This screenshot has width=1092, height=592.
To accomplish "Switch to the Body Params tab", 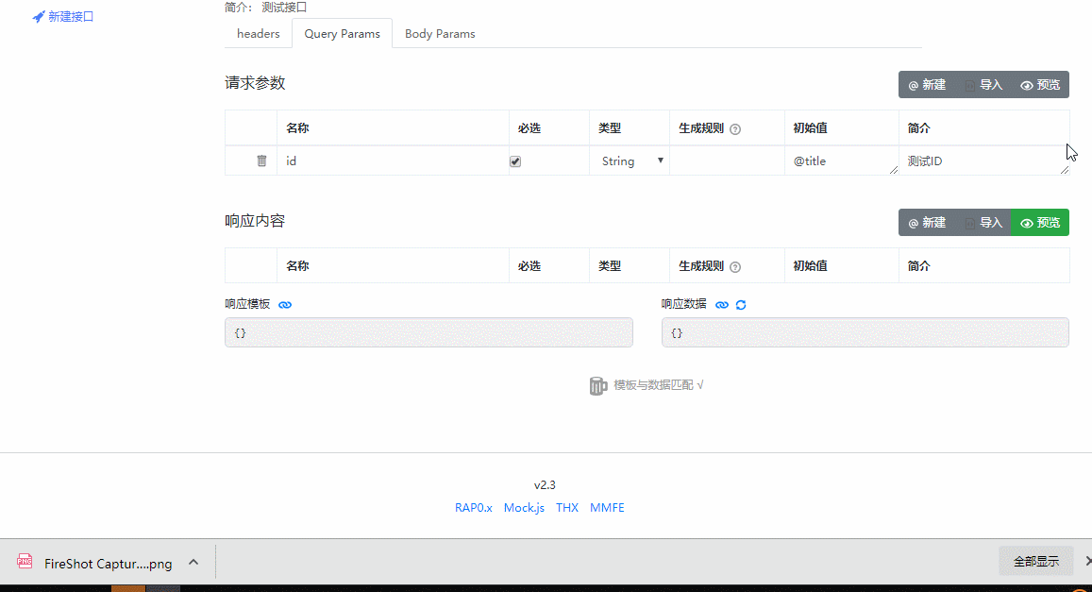I will point(440,33).
